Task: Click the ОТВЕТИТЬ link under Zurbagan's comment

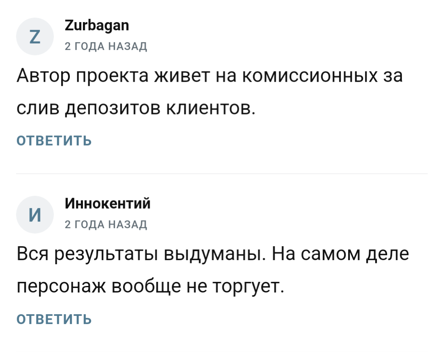Action: coord(54,140)
